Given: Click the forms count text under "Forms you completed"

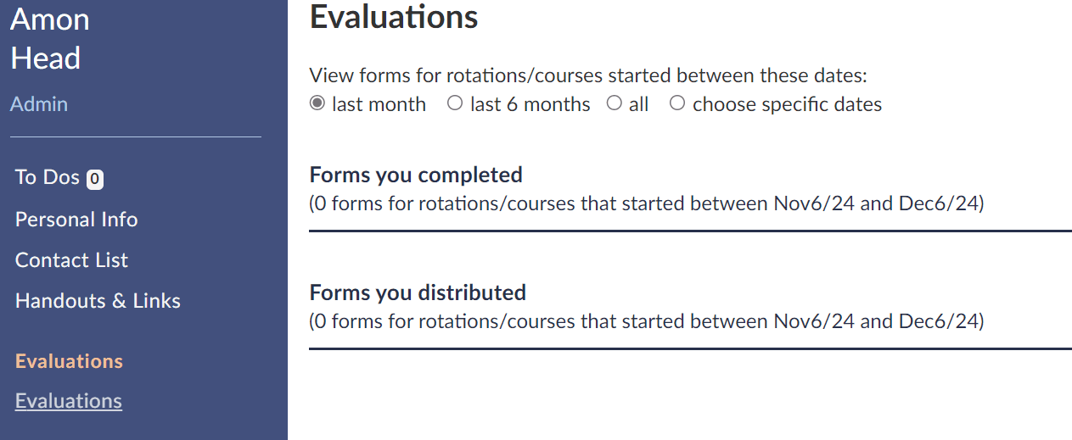Looking at the screenshot, I should pos(646,203).
